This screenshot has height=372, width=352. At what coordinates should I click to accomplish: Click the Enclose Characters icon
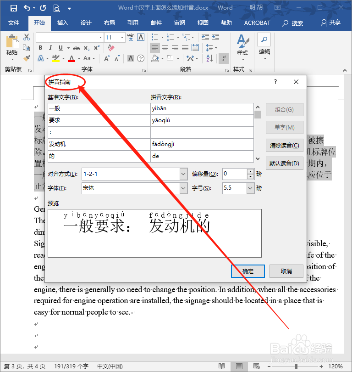coord(141,58)
